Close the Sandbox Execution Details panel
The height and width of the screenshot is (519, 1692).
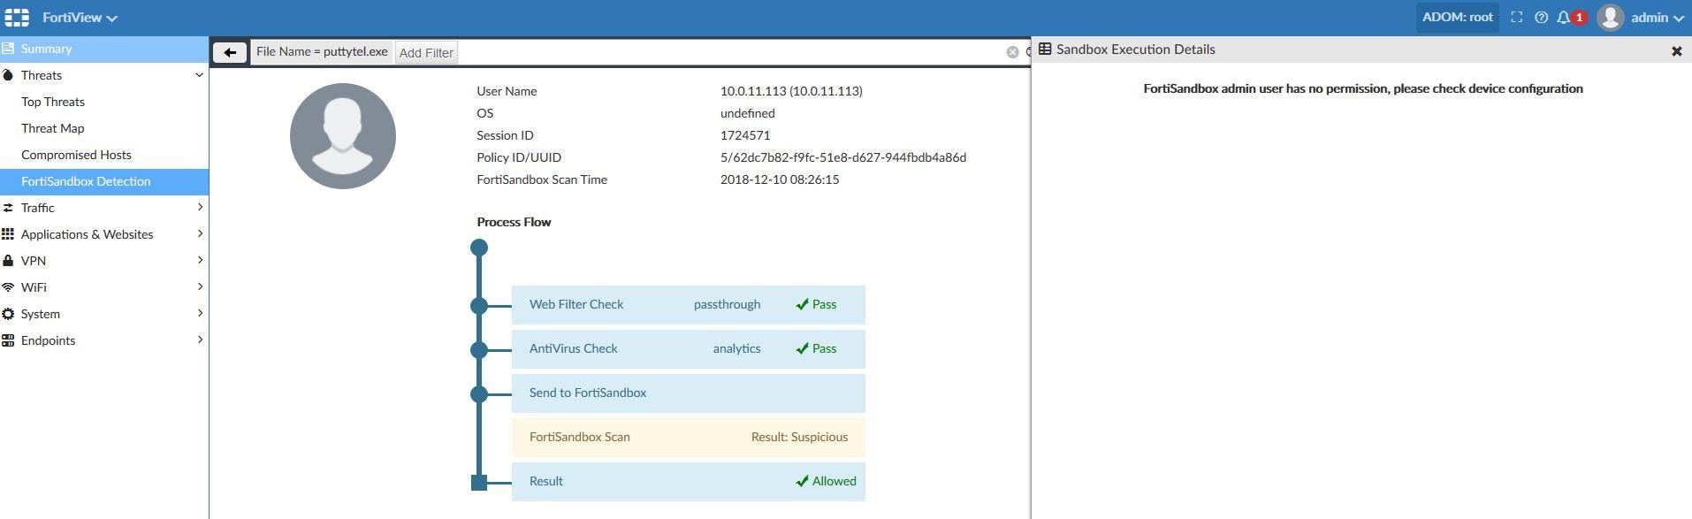[x=1676, y=51]
